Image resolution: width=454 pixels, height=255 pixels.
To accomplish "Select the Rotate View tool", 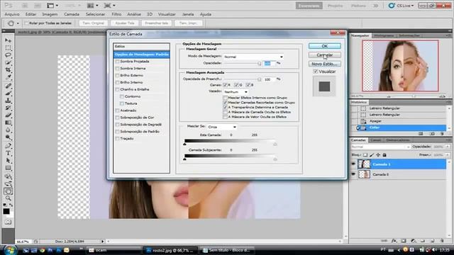I will (x=8, y=191).
